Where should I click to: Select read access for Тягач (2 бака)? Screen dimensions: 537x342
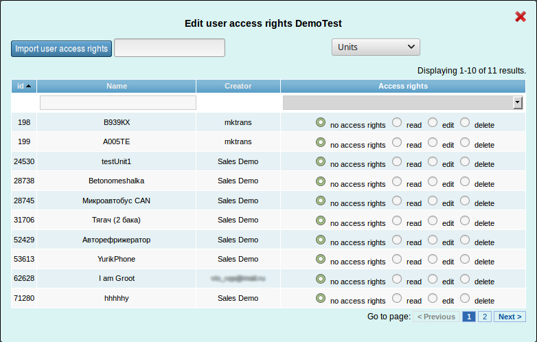pos(397,220)
